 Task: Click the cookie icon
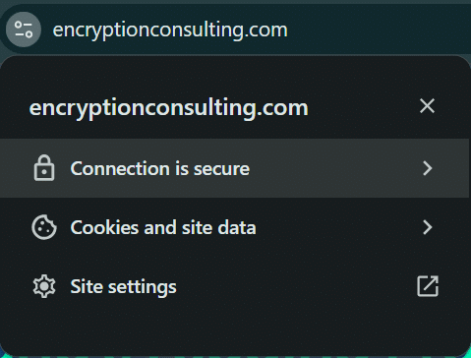(44, 227)
